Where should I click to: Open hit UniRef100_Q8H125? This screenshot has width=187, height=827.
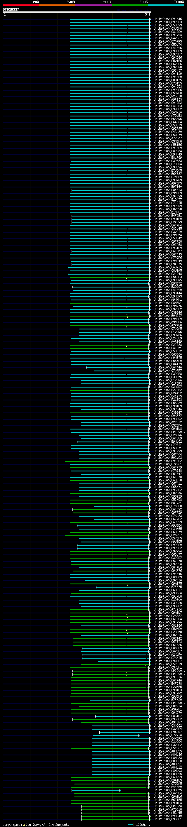[x=168, y=80]
